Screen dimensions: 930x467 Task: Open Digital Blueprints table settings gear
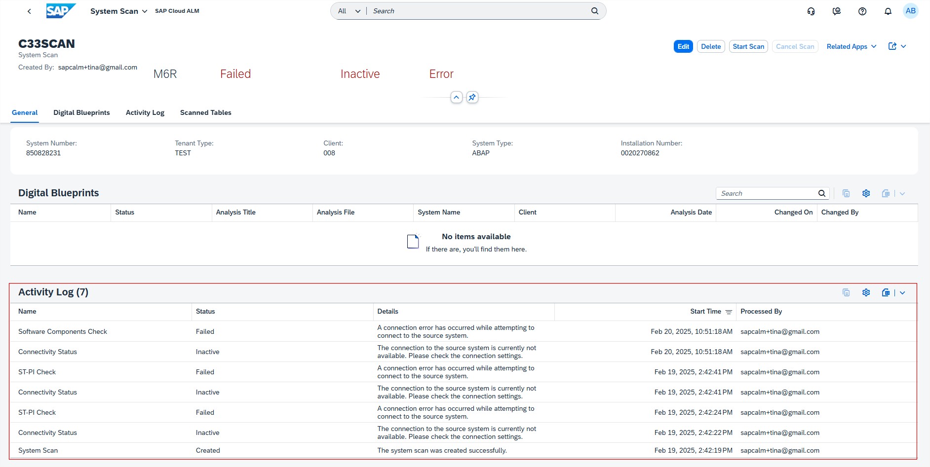[x=866, y=193]
